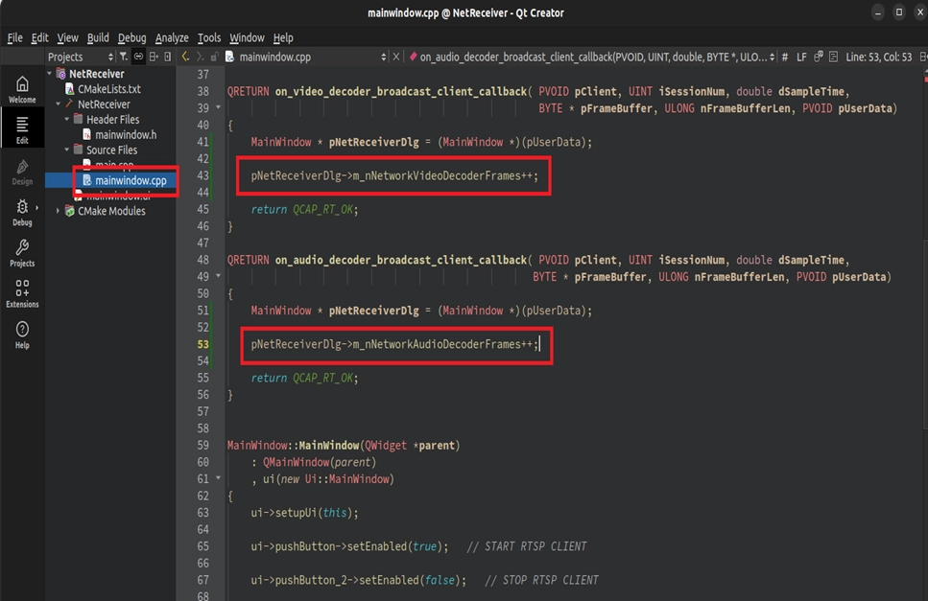Open the Debug menu
Image resolution: width=928 pixels, height=601 pixels.
pyautogui.click(x=131, y=37)
